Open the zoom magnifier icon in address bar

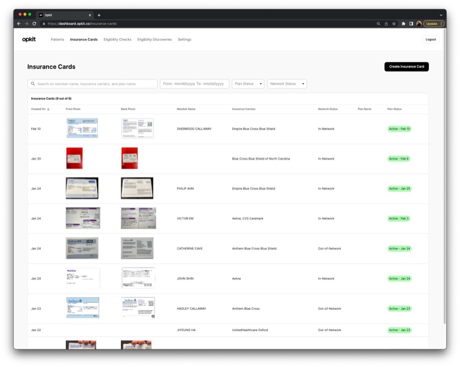point(379,24)
